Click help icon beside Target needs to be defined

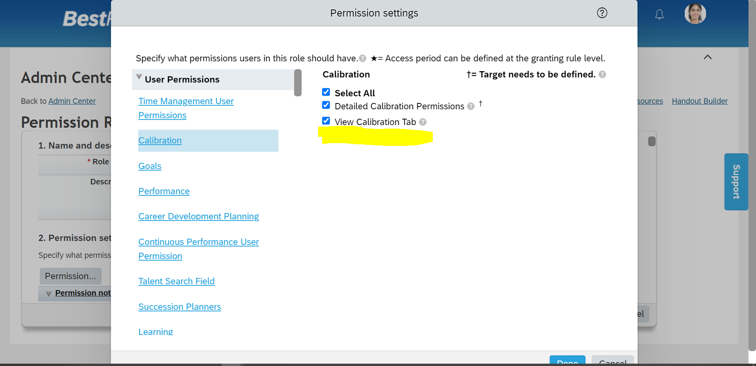pos(602,75)
